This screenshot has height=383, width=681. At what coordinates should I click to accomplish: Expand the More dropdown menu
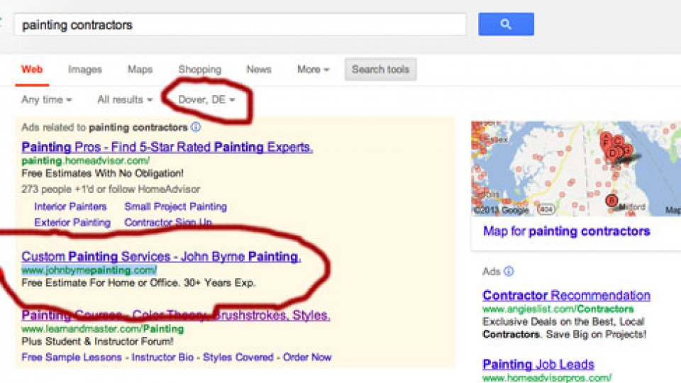point(313,69)
